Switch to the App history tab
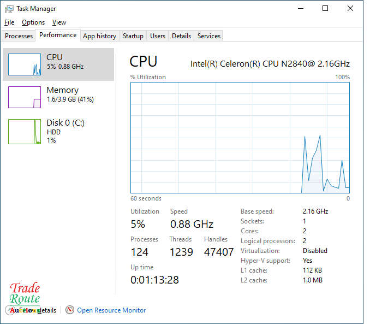The image size is (370, 324). click(x=99, y=36)
